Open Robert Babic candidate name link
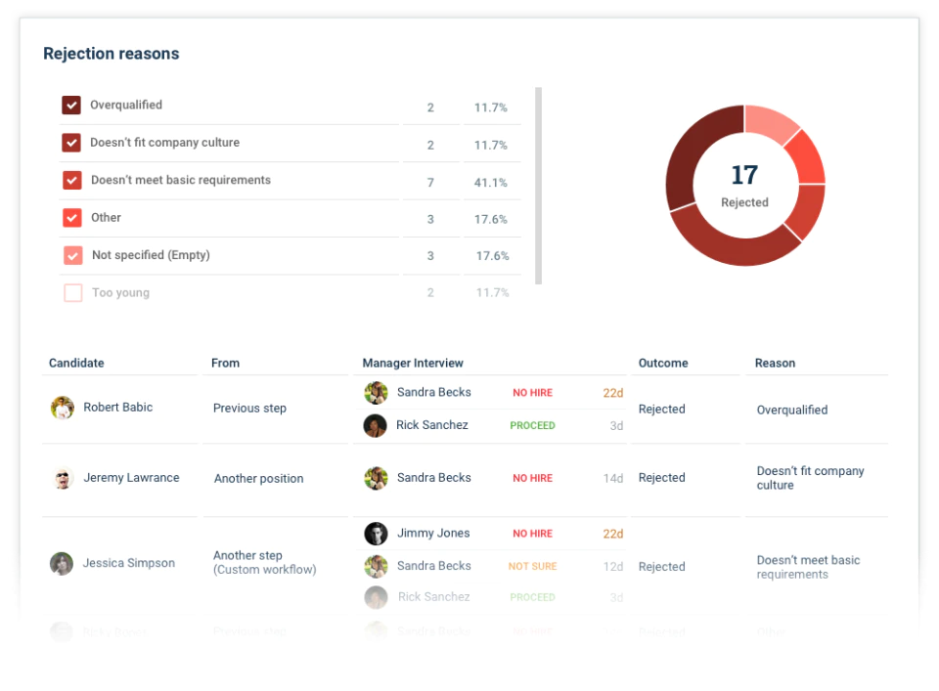Viewport: 939px width, 691px height. [118, 408]
